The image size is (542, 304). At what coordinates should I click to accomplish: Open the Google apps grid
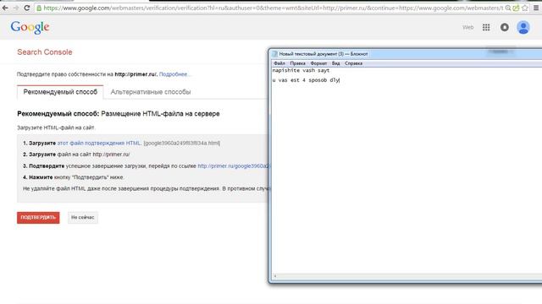coord(486,27)
